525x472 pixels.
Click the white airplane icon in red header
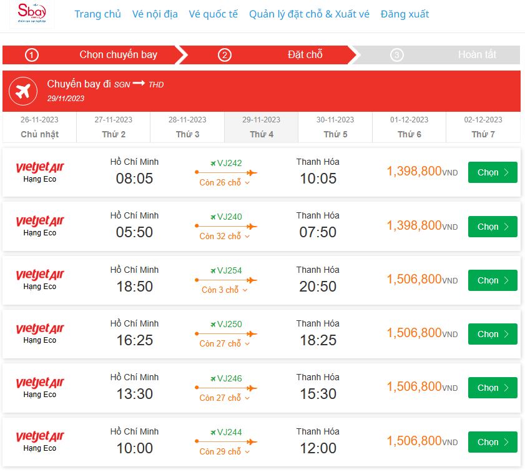[x=23, y=91]
